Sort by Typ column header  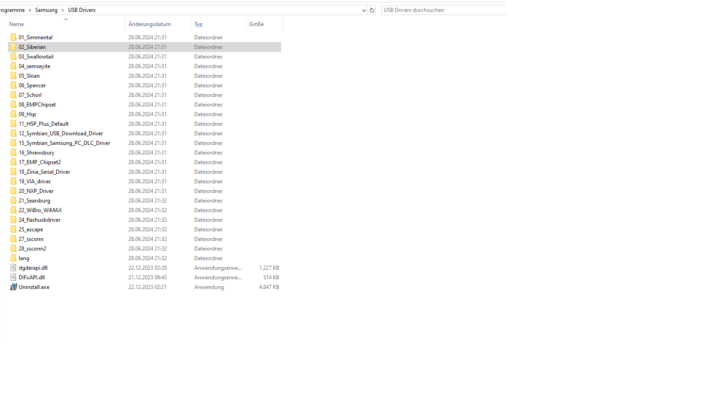(x=198, y=24)
